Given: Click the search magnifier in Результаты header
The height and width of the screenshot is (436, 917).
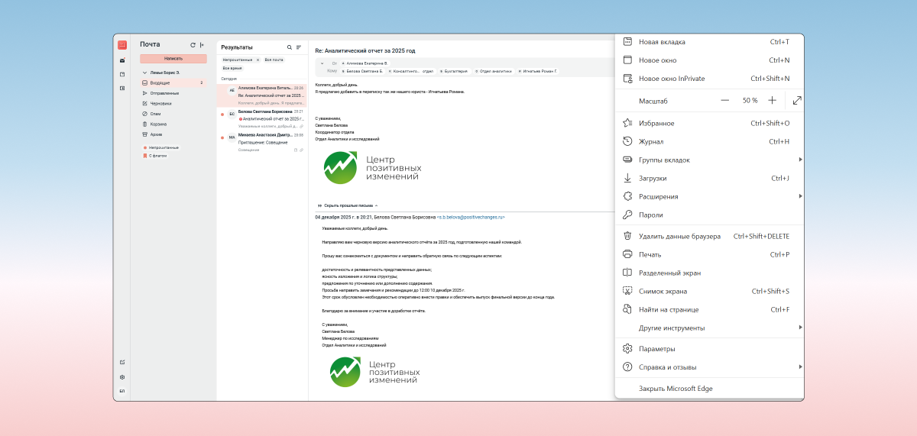Looking at the screenshot, I should (x=289, y=47).
